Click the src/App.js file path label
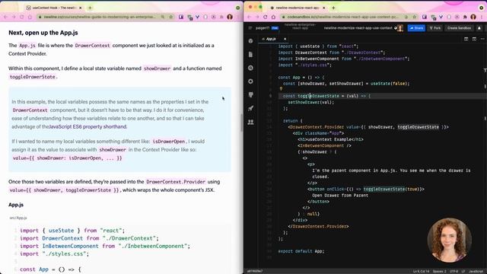The width and height of the screenshot is (487, 274). (x=18, y=218)
